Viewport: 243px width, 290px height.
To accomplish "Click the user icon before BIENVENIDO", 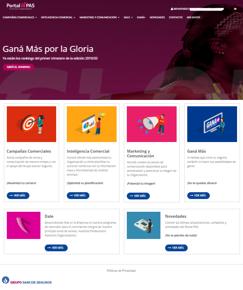I will pyautogui.click(x=172, y=9).
